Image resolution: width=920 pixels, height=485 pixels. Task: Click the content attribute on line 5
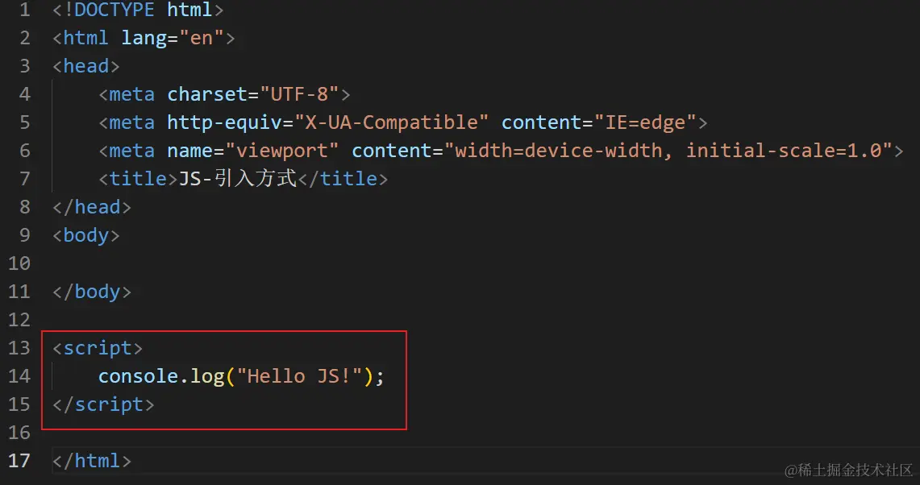[x=542, y=122]
